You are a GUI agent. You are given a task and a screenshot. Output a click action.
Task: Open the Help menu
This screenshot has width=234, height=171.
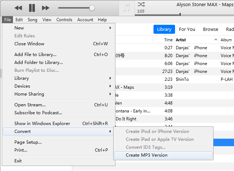[x=102, y=20]
